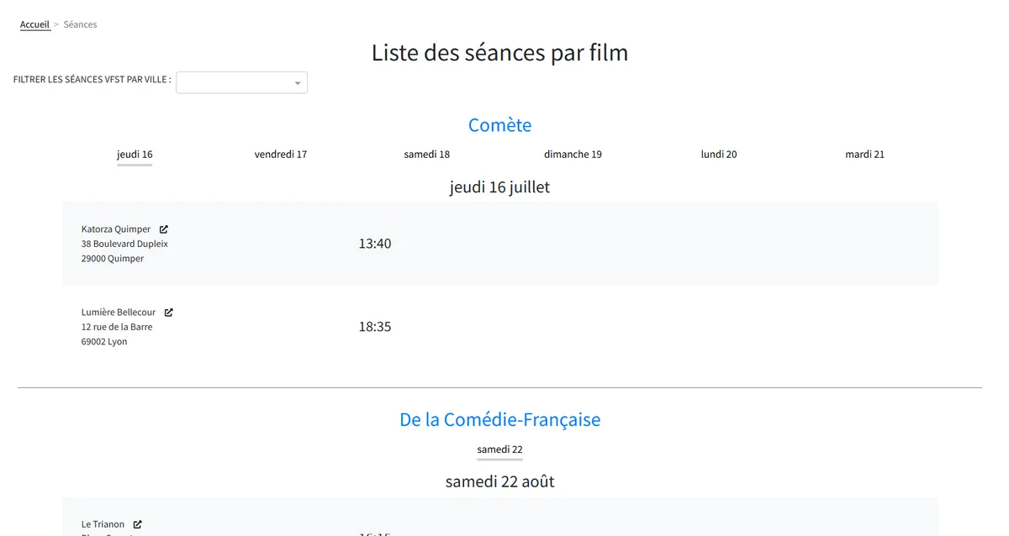The width and height of the screenshot is (1009, 536).
Task: Click the 13:40 showtime
Action: coord(375,244)
